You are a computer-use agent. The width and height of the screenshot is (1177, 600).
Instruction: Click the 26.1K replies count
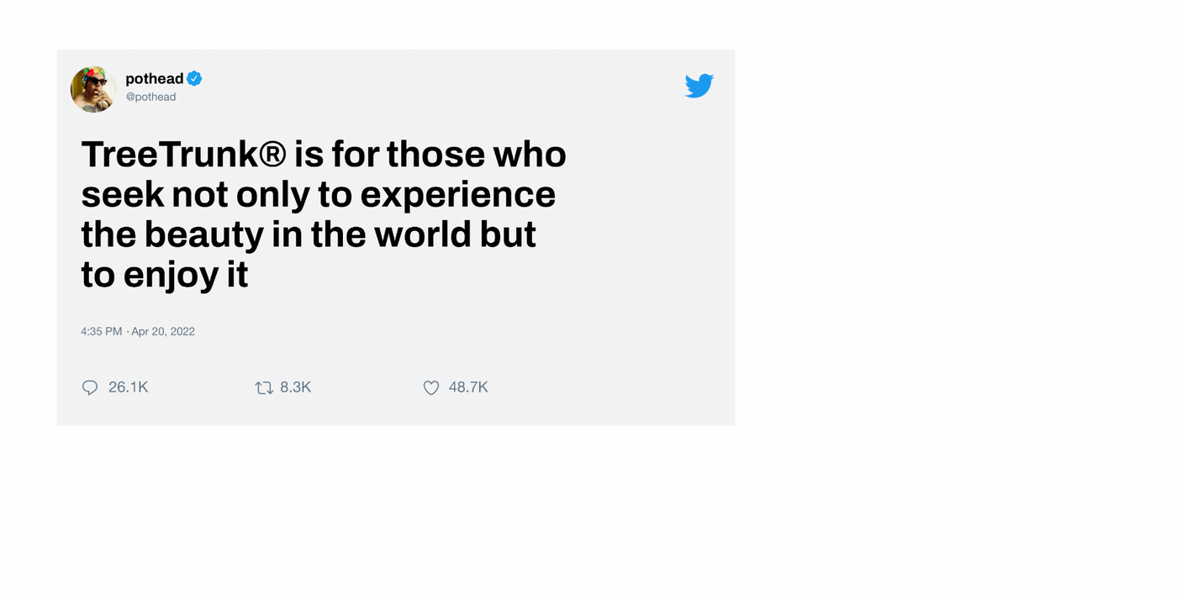pos(129,387)
